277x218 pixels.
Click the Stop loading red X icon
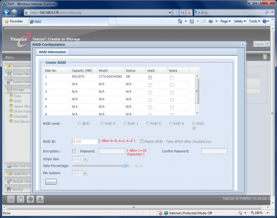189,13
